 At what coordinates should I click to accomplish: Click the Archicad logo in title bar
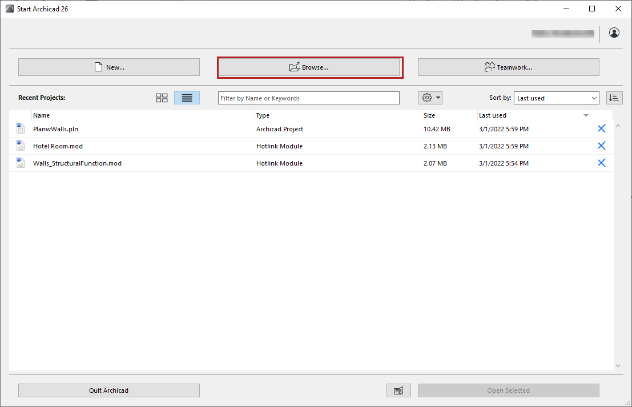click(x=9, y=9)
